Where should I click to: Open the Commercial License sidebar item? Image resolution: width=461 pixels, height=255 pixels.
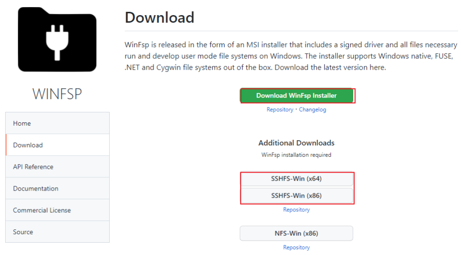57,210
